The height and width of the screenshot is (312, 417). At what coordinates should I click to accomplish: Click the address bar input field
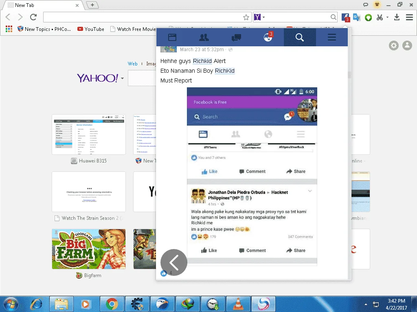[x=143, y=17]
